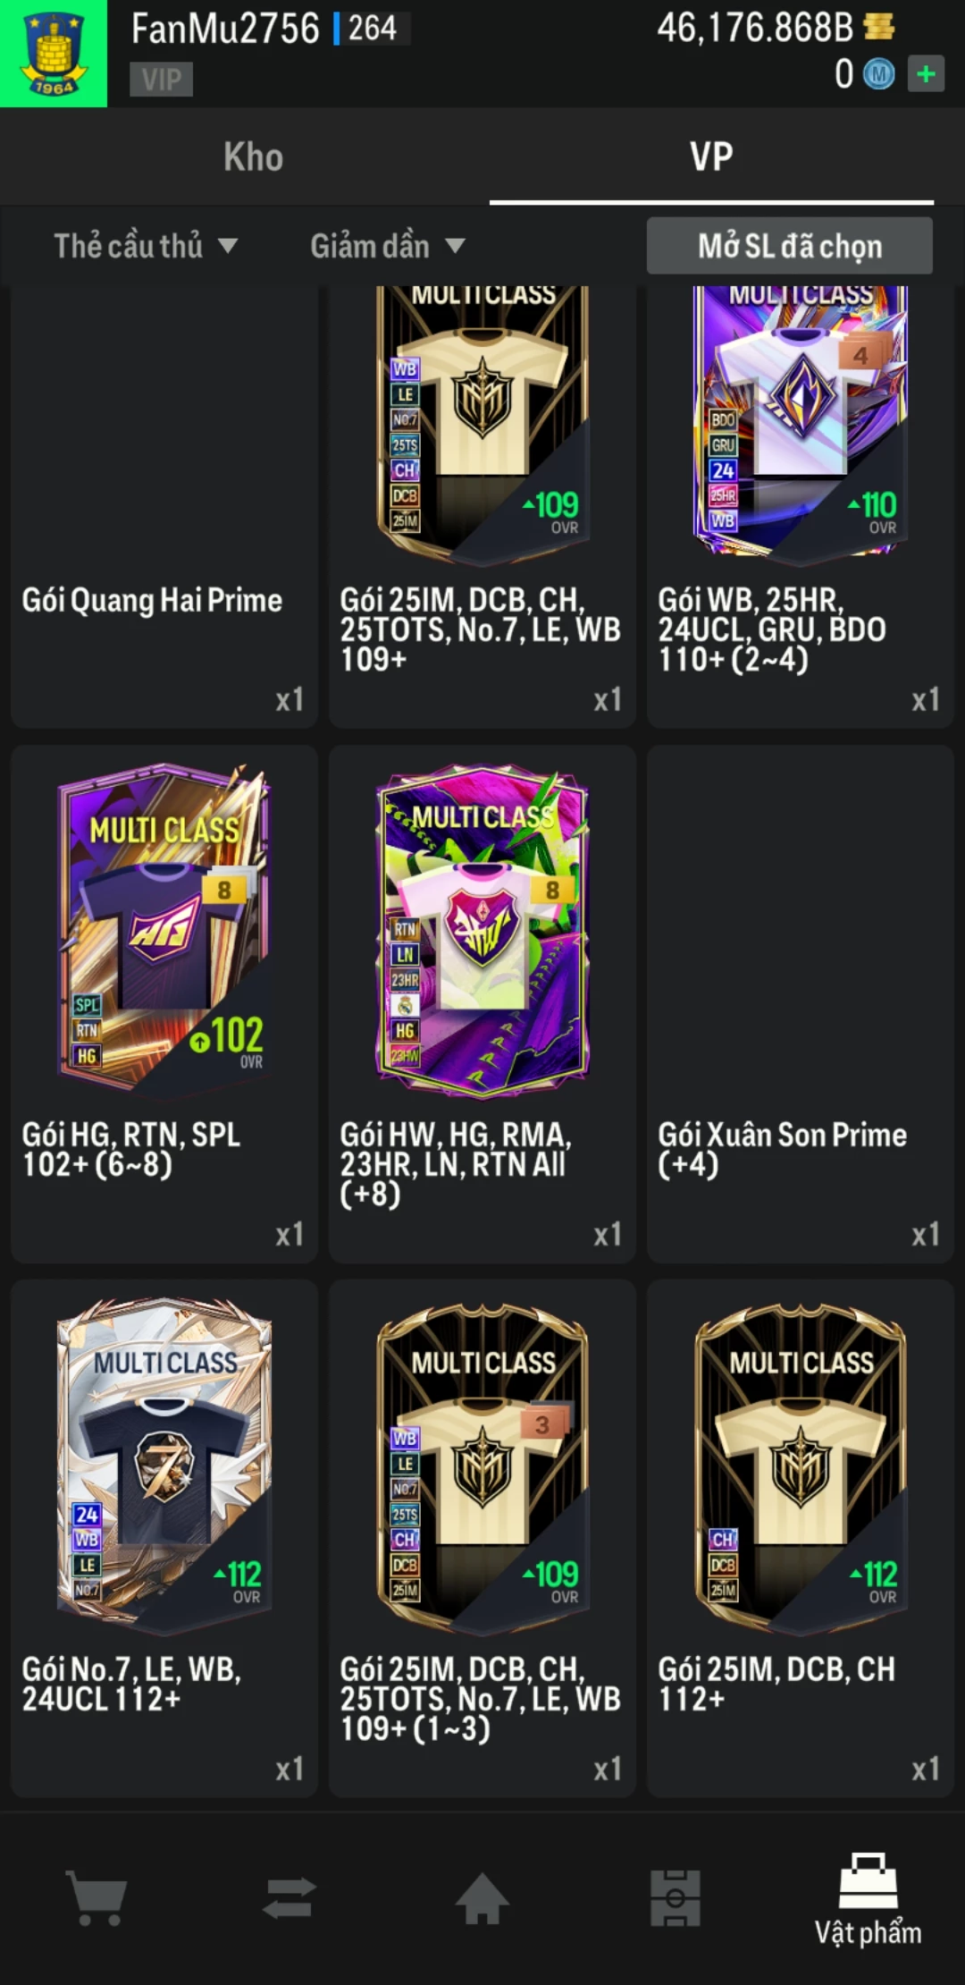This screenshot has height=1985, width=965.
Task: Tap the Vật phẩm bag icon
Action: point(868,1880)
